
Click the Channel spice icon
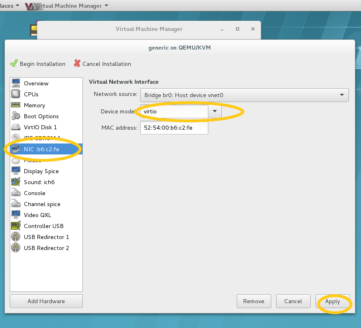[x=16, y=204]
